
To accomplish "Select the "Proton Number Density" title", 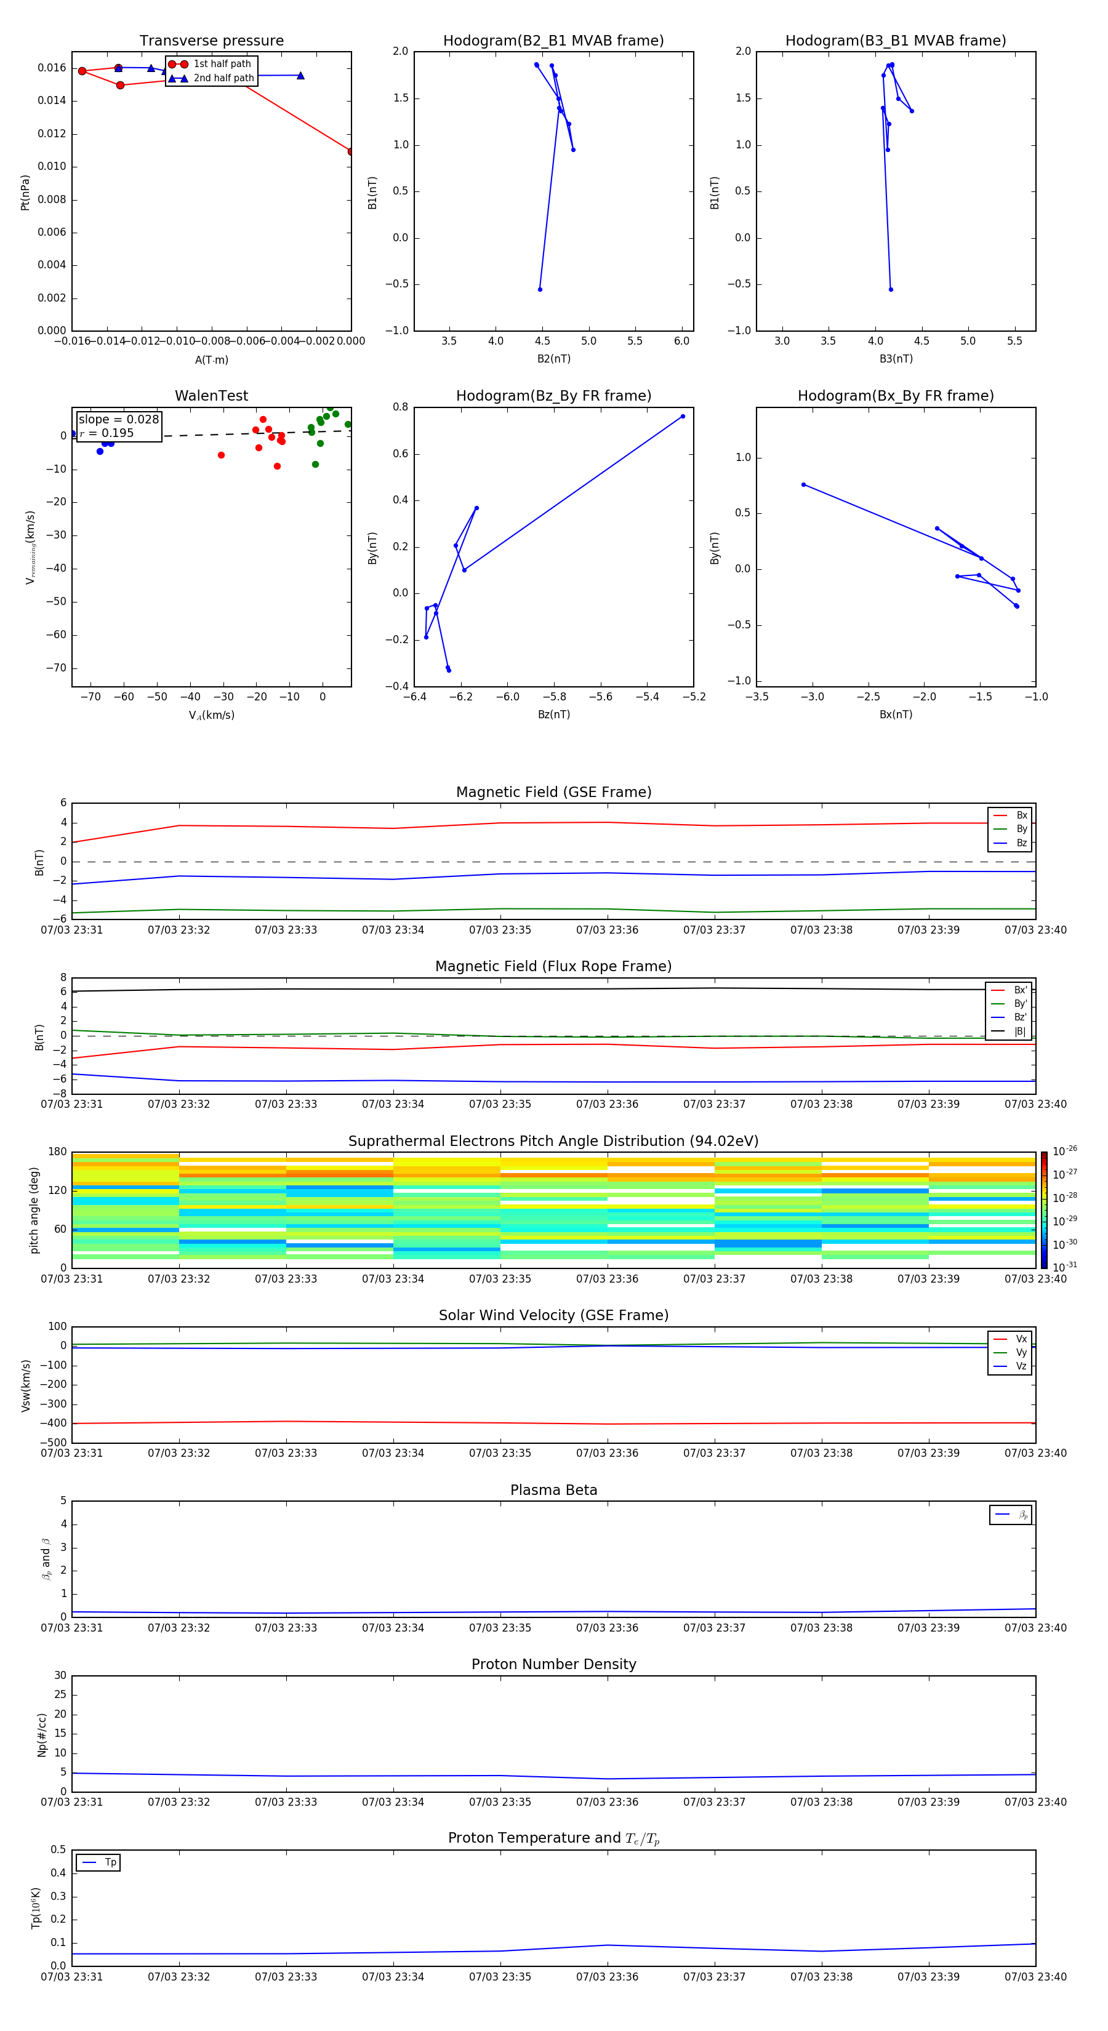I will pyautogui.click(x=553, y=1664).
